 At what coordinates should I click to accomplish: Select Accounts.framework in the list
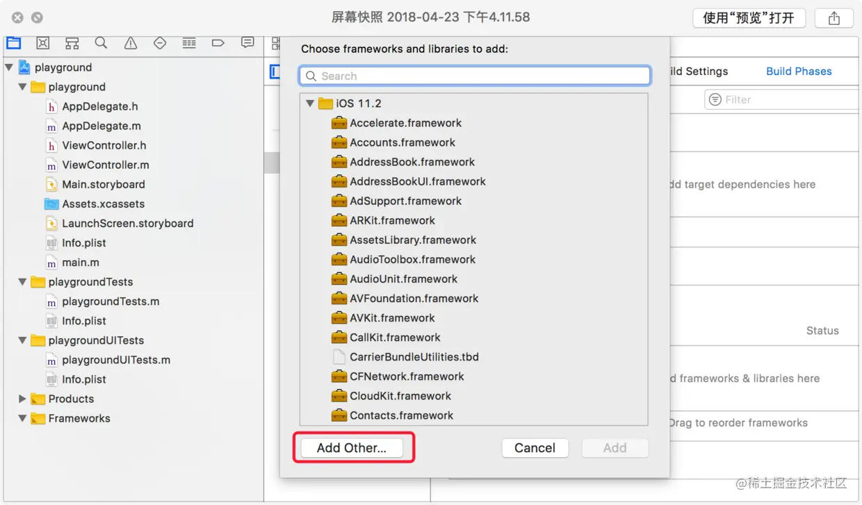[x=402, y=142]
